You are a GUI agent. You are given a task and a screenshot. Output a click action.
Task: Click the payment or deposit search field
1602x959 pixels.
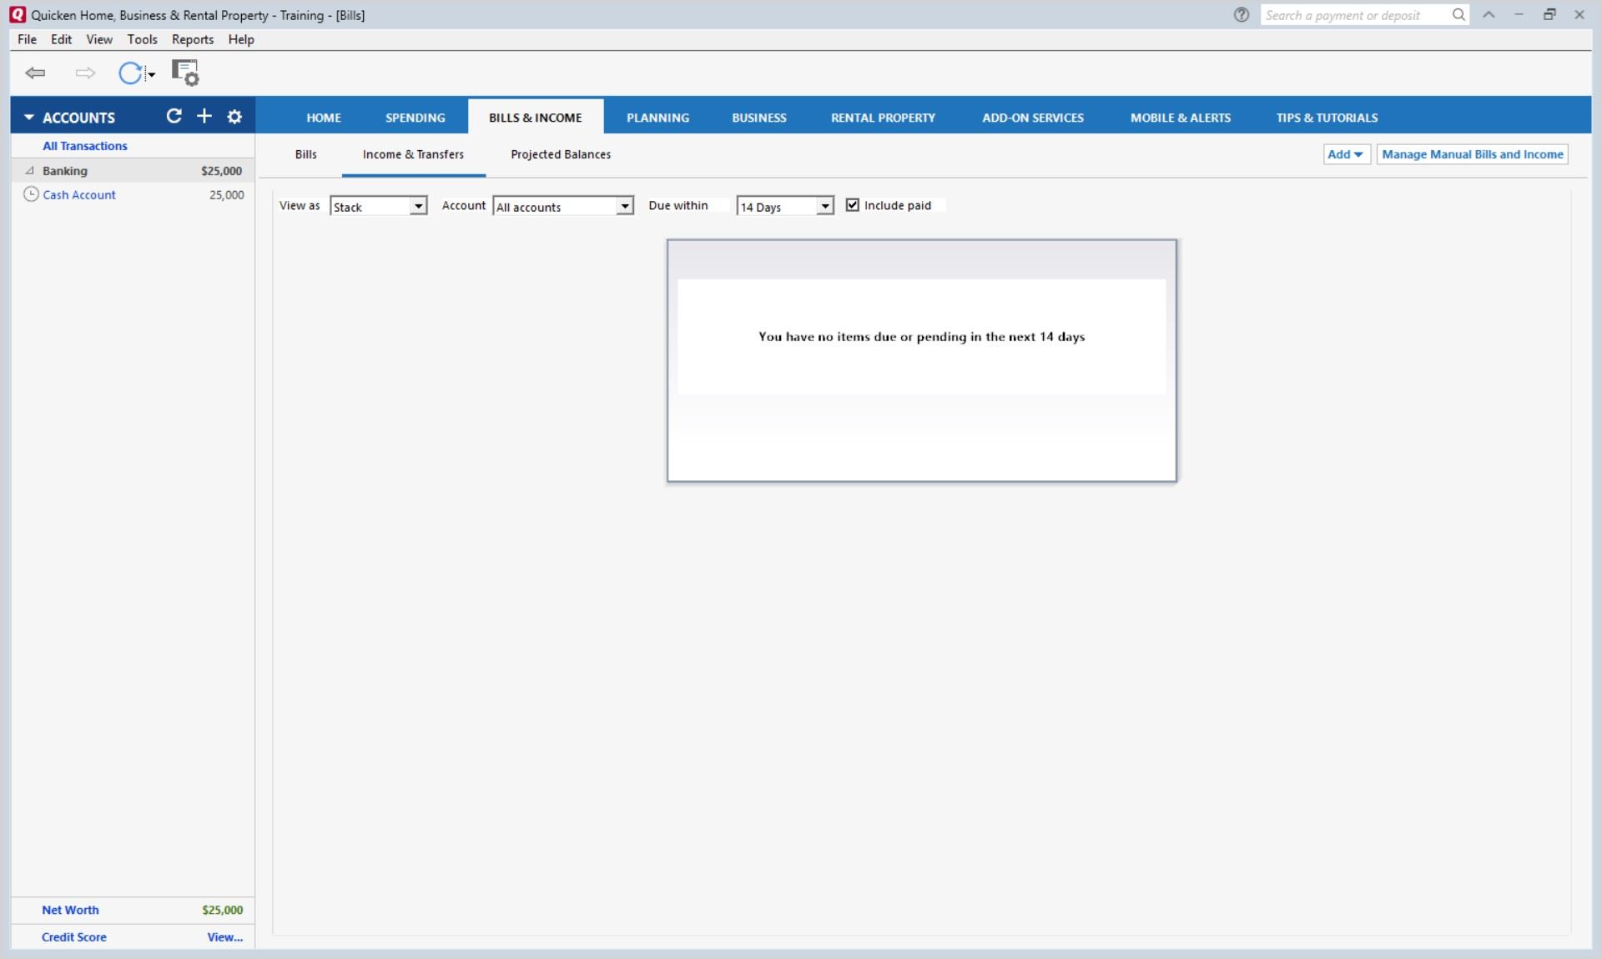pyautogui.click(x=1352, y=15)
